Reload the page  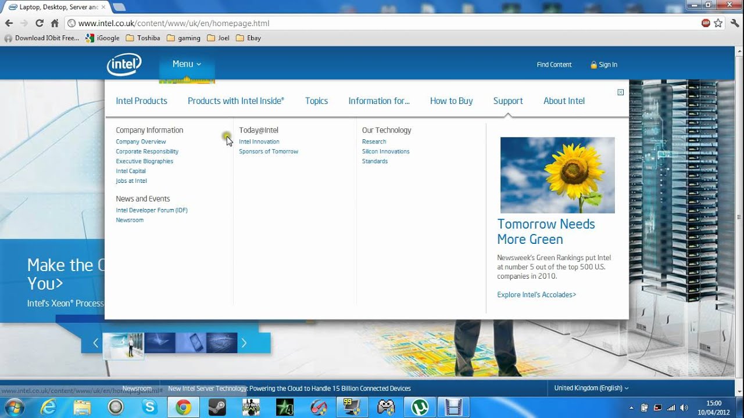pos(40,23)
